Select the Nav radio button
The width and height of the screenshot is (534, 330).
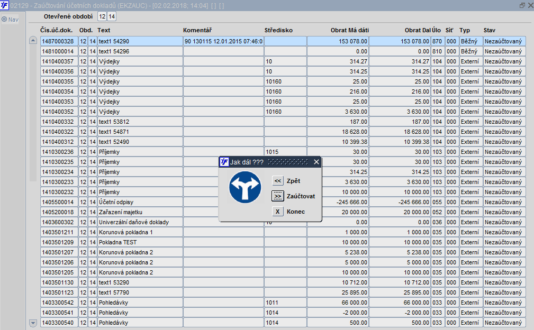click(4, 20)
